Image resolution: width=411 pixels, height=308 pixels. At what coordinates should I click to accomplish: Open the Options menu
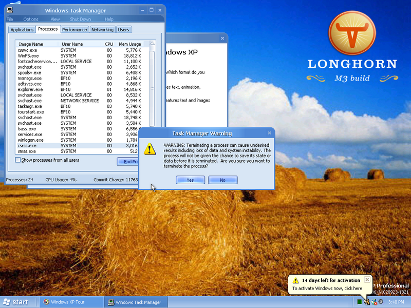click(31, 19)
